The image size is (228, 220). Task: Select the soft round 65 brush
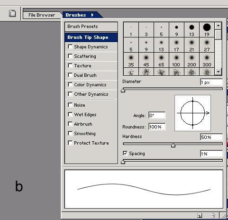[x=161, y=60]
